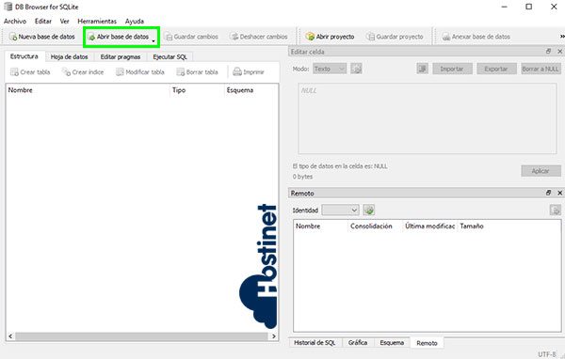Image resolution: width=565 pixels, height=359 pixels.
Task: Click Modificar tabla button
Action: point(139,72)
